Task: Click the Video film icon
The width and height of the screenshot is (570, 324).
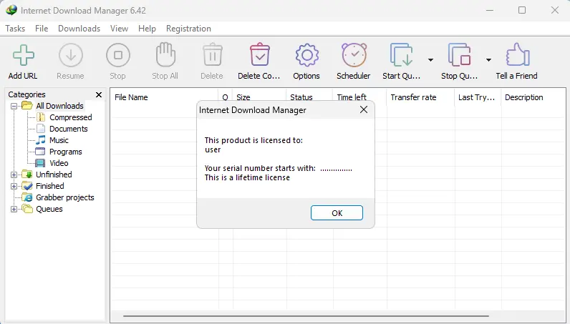Action: pyautogui.click(x=40, y=163)
